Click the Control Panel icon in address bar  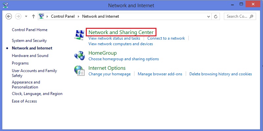41,16
